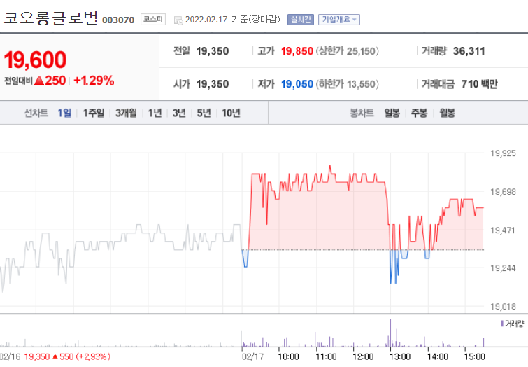Click the 14:00 time axis label

(x=437, y=356)
